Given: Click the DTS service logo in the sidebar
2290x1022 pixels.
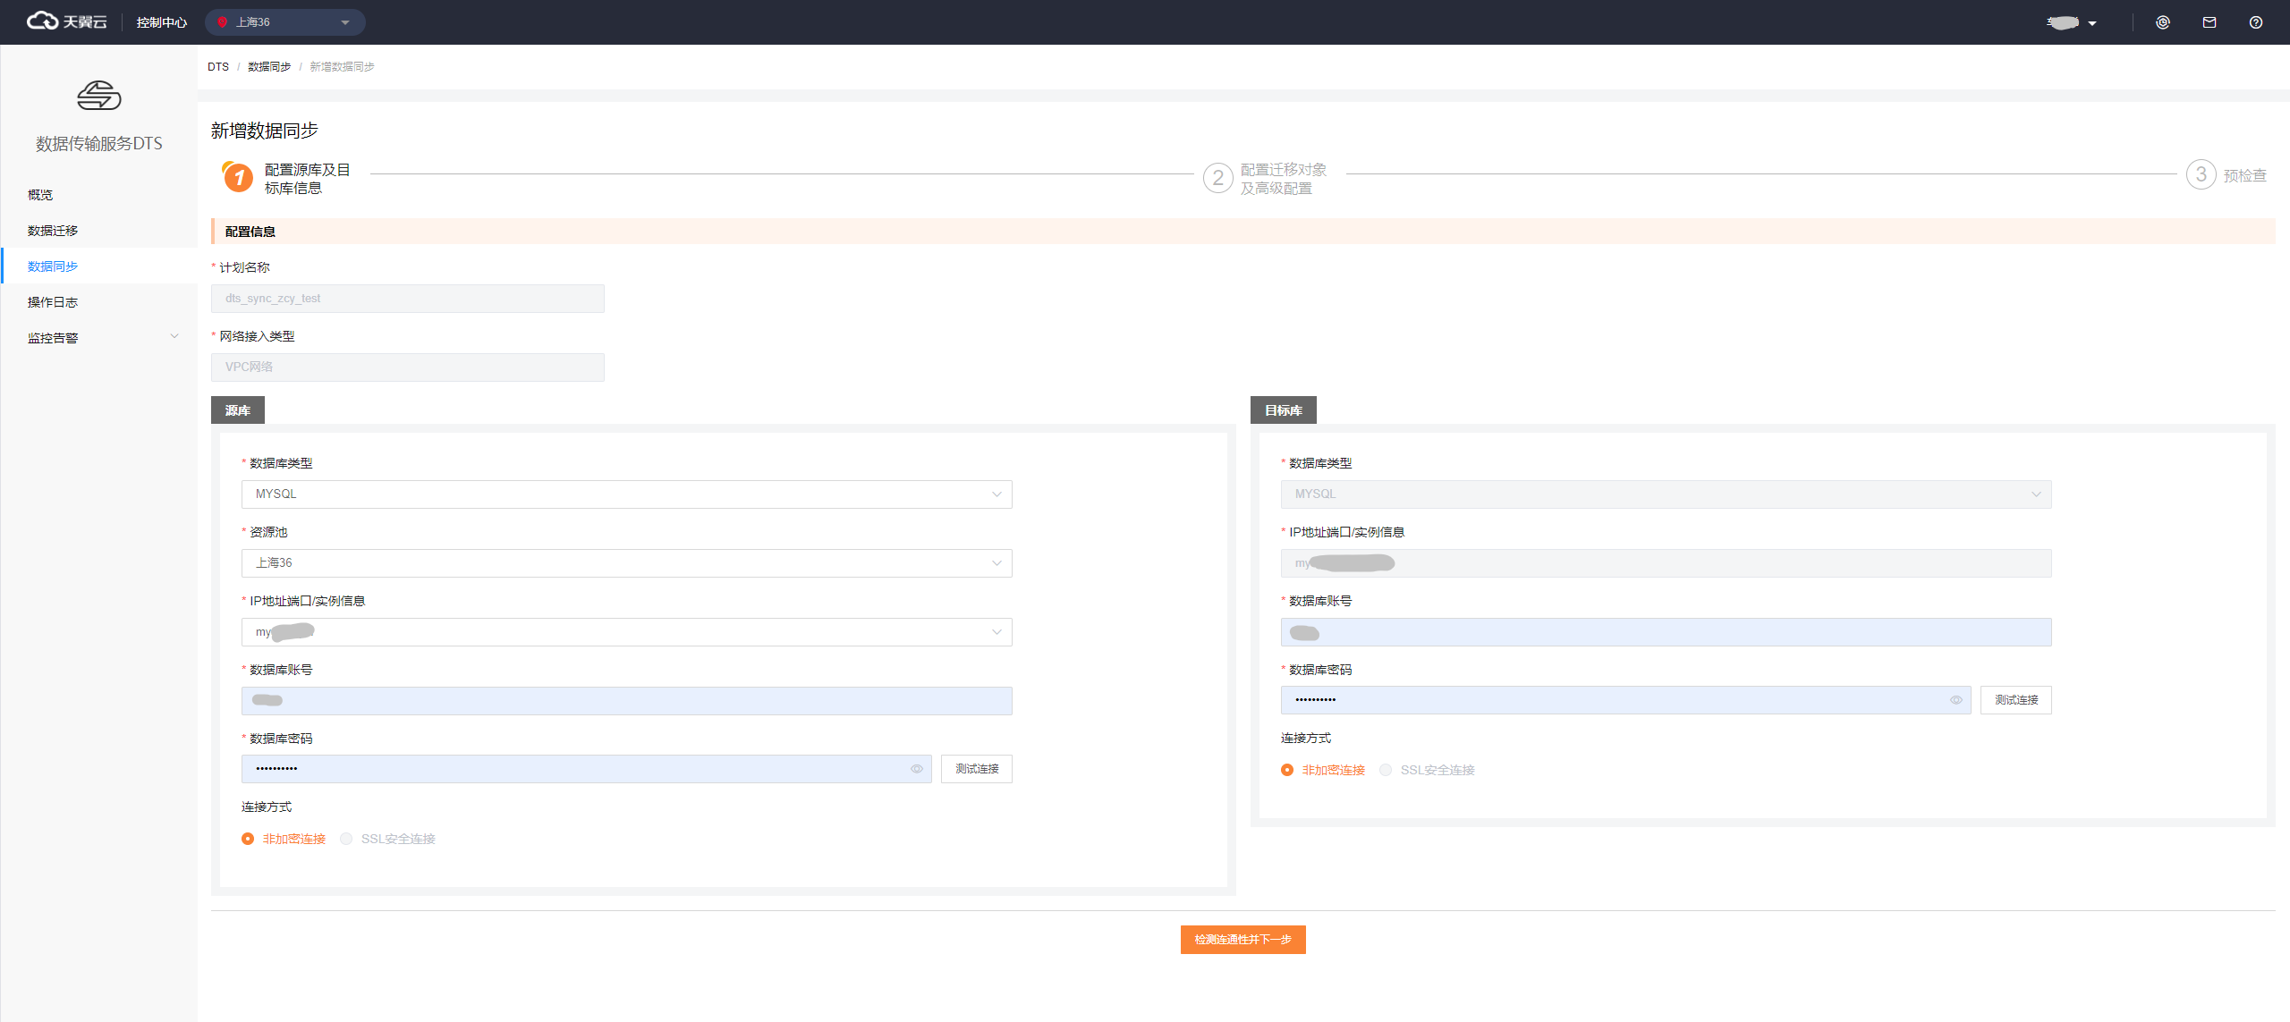Looking at the screenshot, I should coord(98,96).
